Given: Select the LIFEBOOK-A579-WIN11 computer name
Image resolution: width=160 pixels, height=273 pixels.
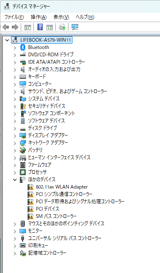Looking at the screenshot, I should [46, 40].
